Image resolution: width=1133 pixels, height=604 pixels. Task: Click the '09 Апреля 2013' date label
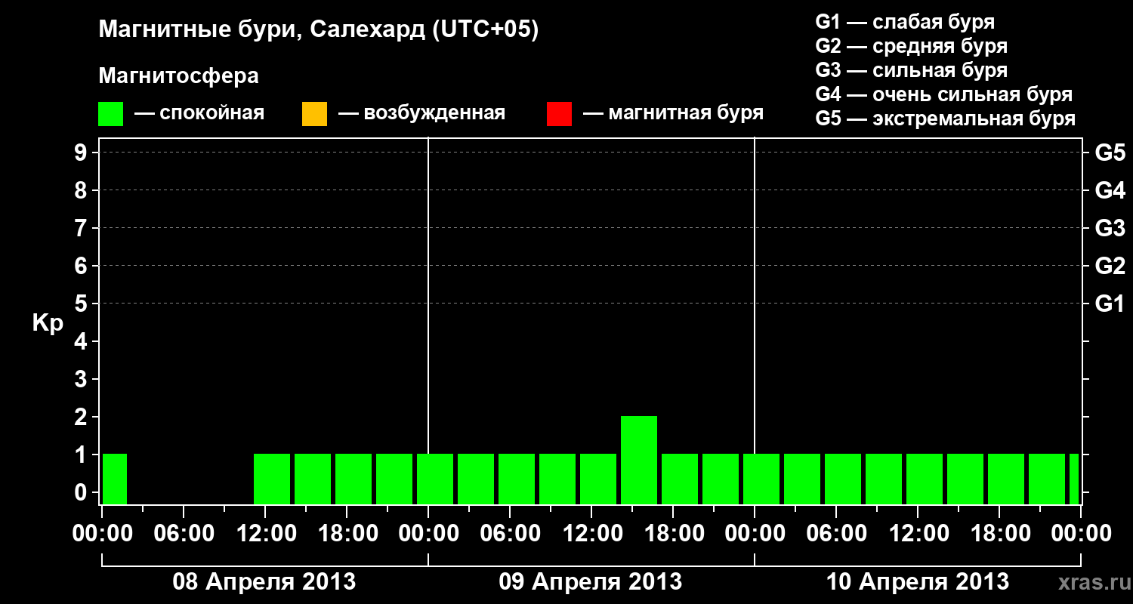[x=591, y=582]
